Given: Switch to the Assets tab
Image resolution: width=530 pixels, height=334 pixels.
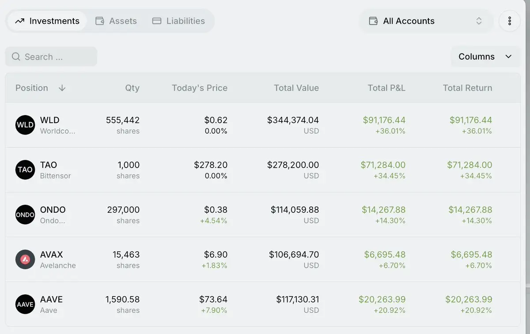Looking at the screenshot, I should [116, 21].
